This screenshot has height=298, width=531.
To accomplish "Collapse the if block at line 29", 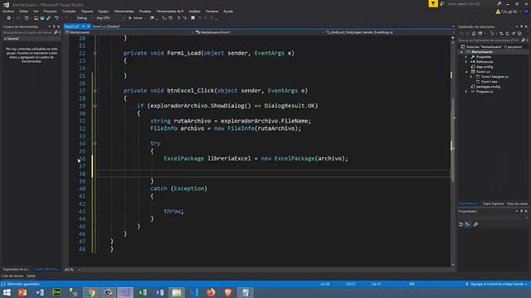I will click(95, 106).
